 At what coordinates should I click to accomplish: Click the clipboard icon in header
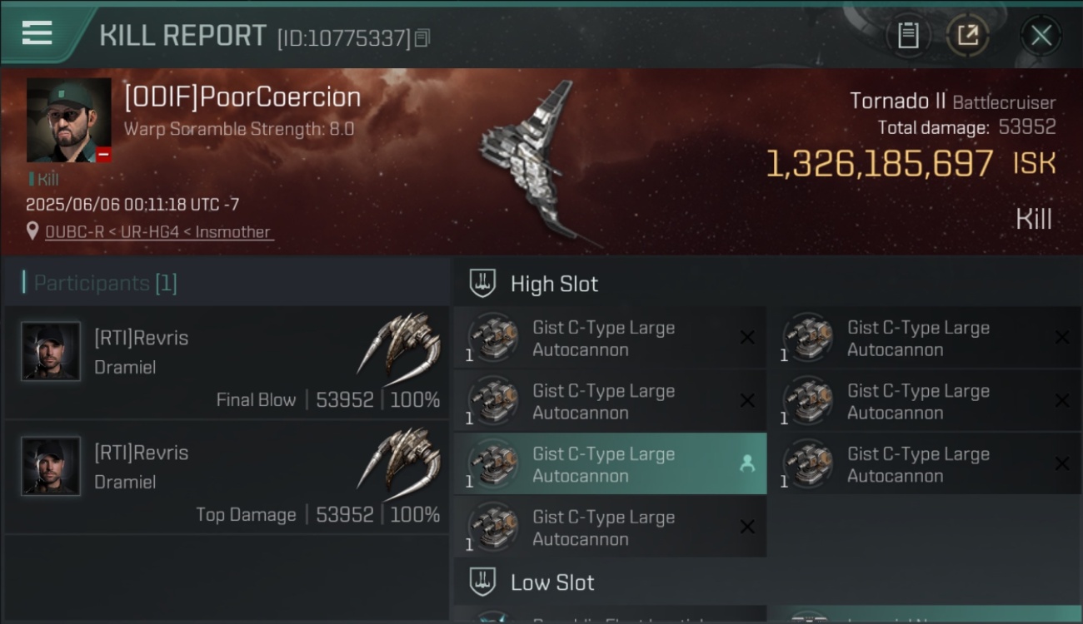tap(908, 35)
